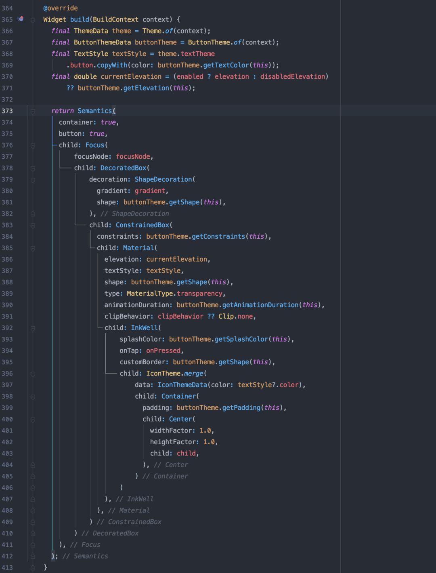Collapse the InkWell fold marker at line 392
The height and width of the screenshot is (573, 436).
click(x=33, y=328)
